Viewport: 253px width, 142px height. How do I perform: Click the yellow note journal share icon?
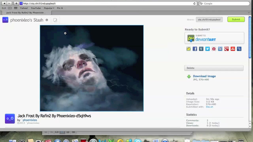189,49
